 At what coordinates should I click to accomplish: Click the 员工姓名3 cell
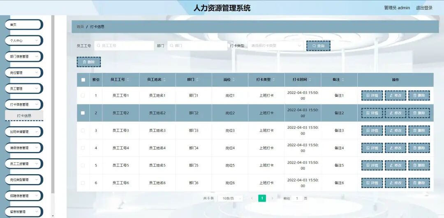(x=157, y=130)
